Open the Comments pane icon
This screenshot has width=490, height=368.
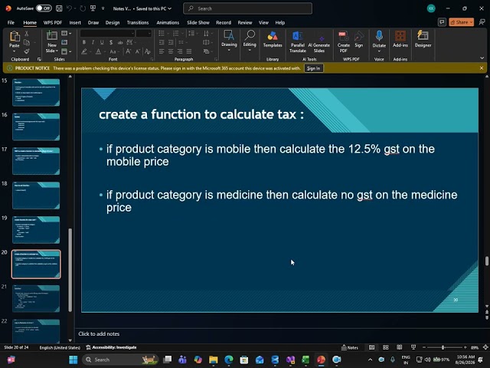point(442,22)
